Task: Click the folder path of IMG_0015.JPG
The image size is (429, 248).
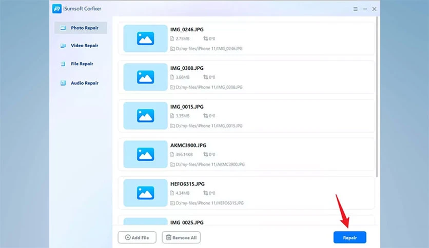Action: (209, 126)
